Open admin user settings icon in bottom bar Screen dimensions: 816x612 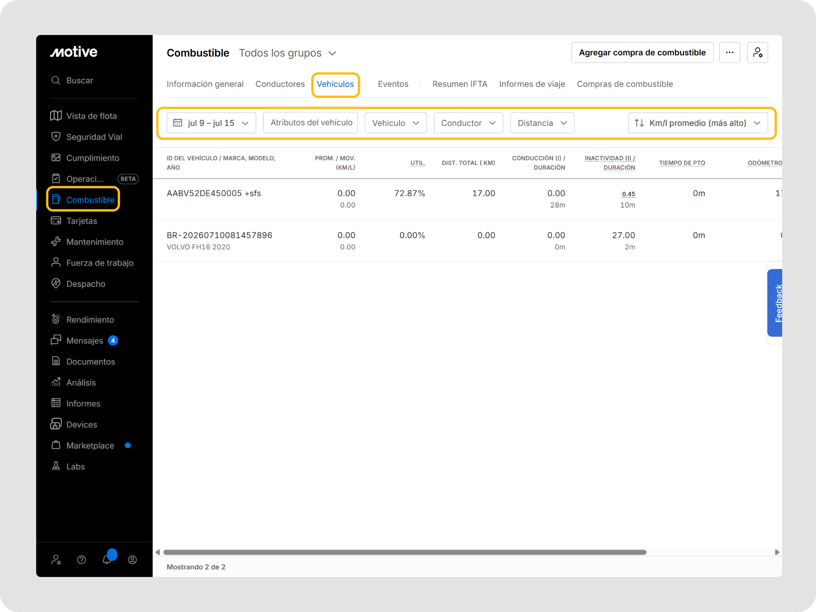tap(56, 560)
